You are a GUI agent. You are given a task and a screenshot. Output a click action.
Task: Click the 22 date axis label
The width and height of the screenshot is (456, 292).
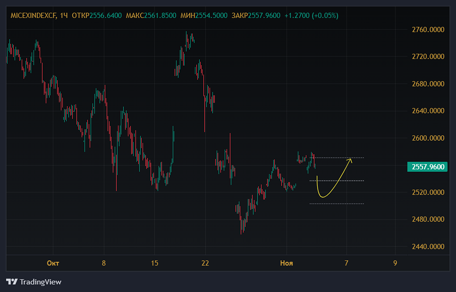click(x=205, y=263)
